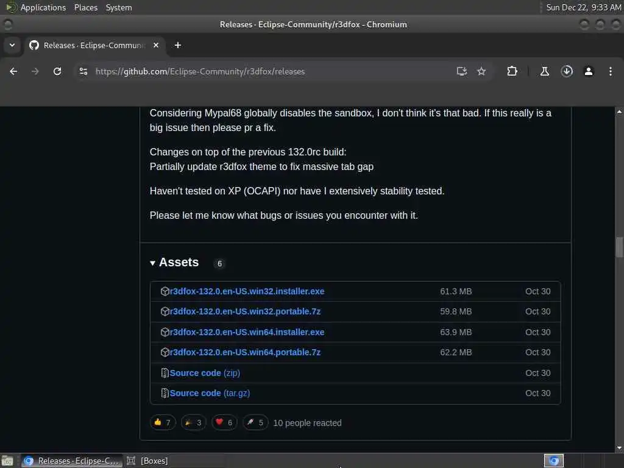Open a new tab
This screenshot has width=624, height=468.
click(x=178, y=45)
